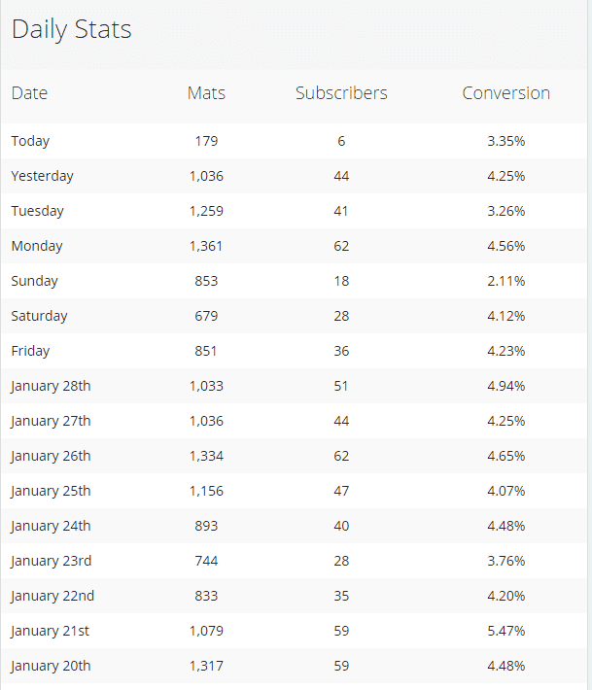Select the Monday mats value 1,361
Image resolution: width=592 pixels, height=690 pixels.
coord(206,246)
